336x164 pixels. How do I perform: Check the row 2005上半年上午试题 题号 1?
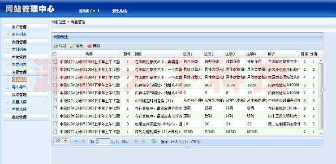click(x=55, y=108)
